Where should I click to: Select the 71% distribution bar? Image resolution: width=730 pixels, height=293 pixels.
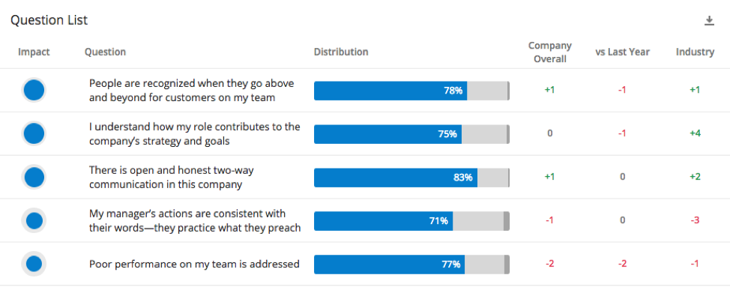click(x=411, y=221)
